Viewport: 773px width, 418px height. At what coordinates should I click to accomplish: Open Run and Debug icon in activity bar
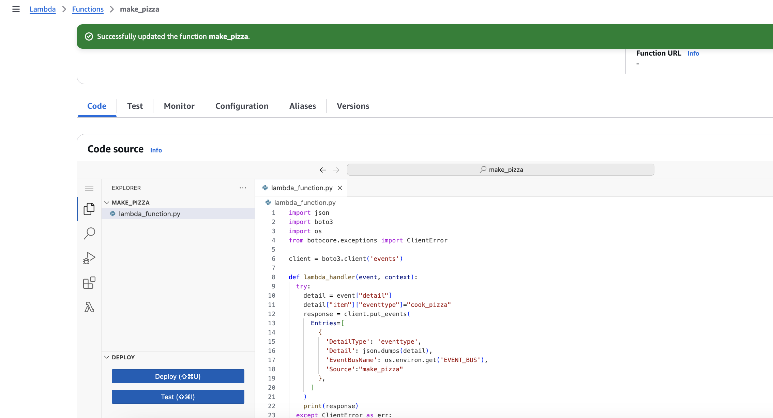click(x=89, y=258)
